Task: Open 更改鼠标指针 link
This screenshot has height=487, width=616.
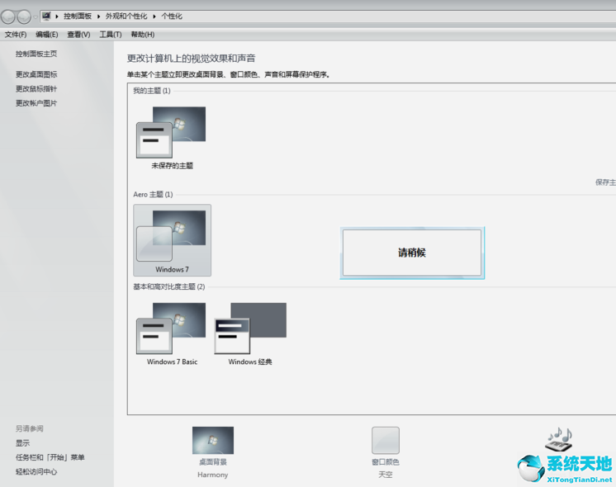Action: click(36, 89)
